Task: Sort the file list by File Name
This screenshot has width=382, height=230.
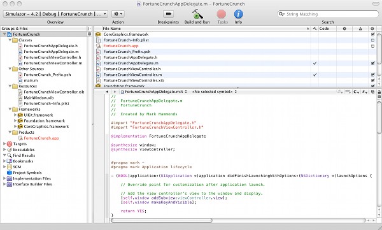Action: point(206,29)
